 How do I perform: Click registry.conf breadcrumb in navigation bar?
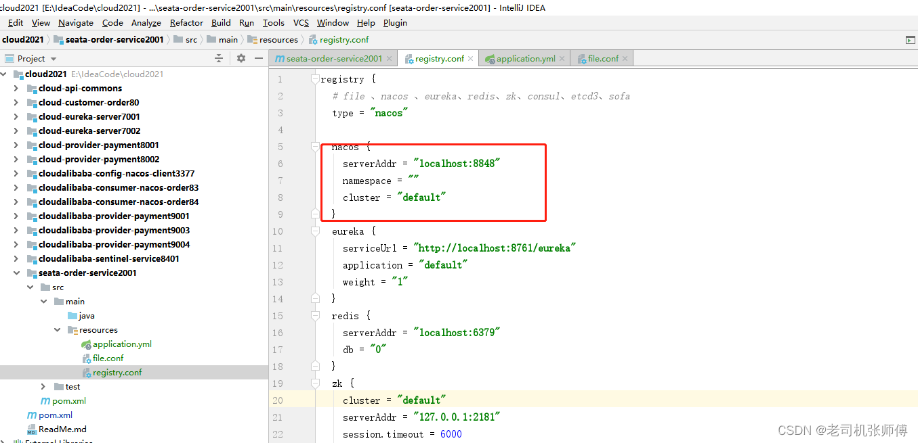[x=339, y=40]
